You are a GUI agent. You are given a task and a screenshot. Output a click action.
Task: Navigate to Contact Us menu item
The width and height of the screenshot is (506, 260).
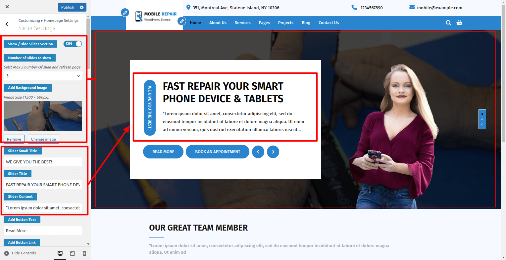(x=329, y=23)
